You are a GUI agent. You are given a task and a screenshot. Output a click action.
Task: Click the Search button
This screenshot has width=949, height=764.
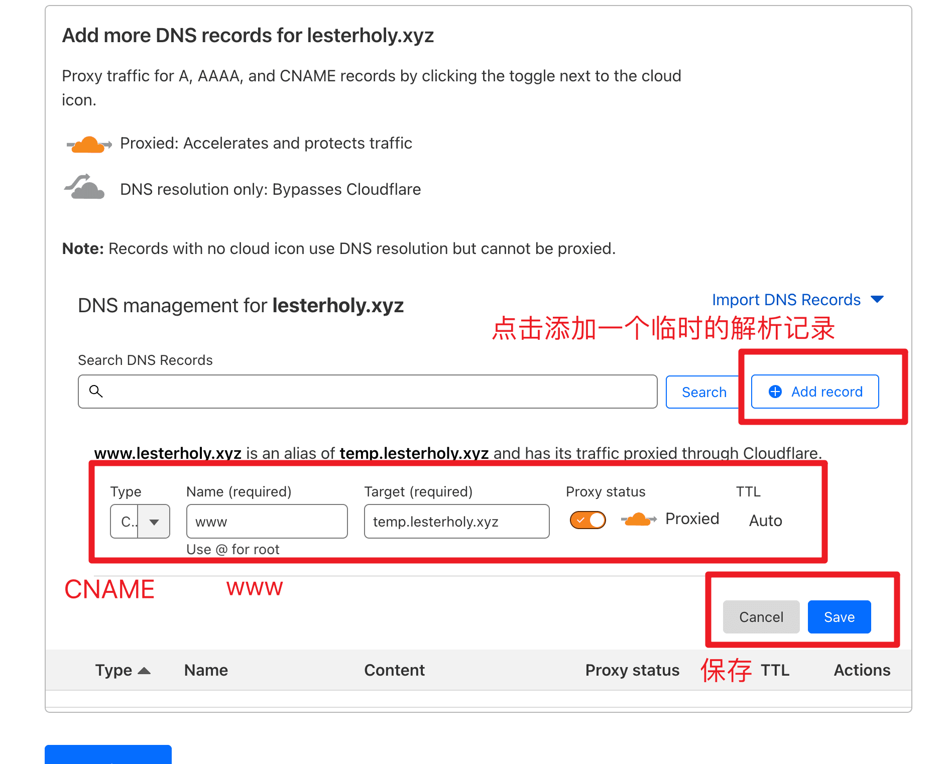click(x=703, y=392)
